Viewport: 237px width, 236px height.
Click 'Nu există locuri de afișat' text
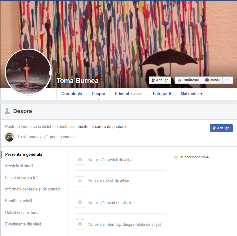coord(110,203)
